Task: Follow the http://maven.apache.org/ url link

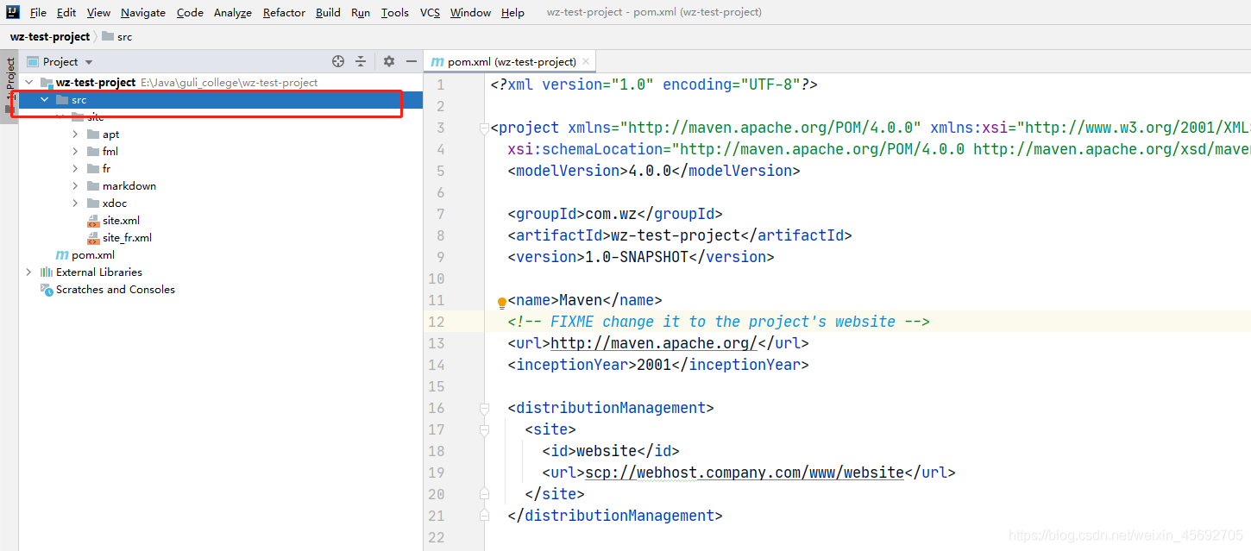Action: click(654, 343)
